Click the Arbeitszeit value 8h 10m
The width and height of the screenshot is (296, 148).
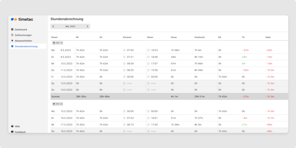(199, 57)
